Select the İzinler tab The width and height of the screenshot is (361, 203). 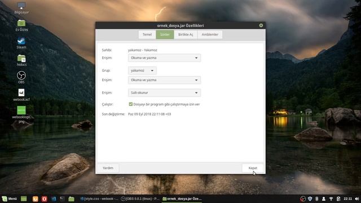[x=165, y=34]
